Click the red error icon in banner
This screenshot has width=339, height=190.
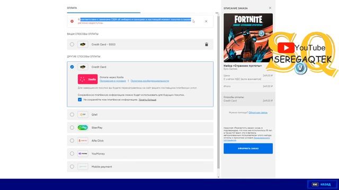(72, 21)
